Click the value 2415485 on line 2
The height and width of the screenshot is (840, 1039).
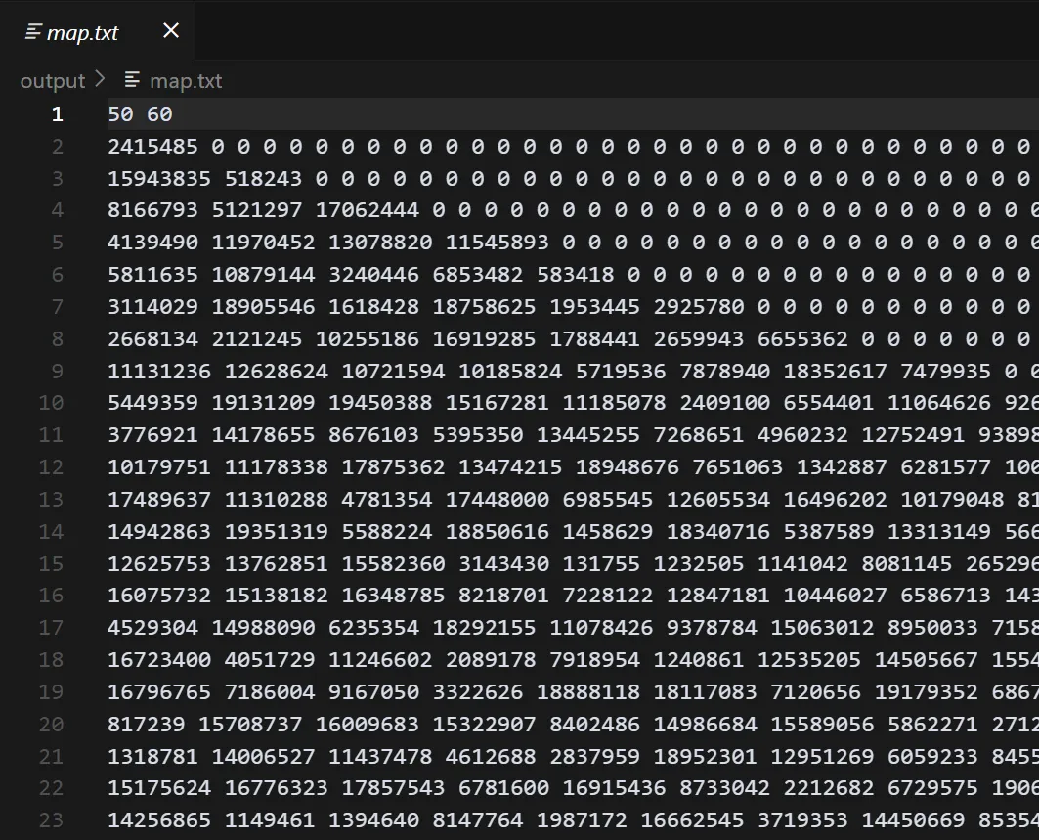(x=152, y=147)
